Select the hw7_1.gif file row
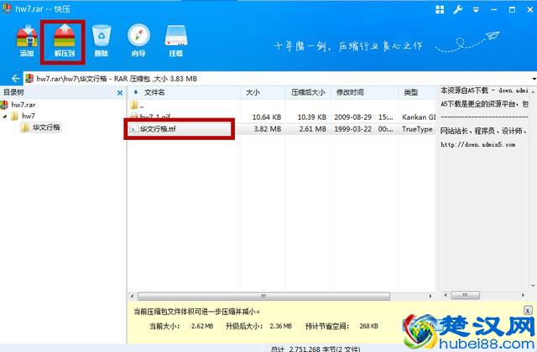537x352 pixels. [281, 116]
